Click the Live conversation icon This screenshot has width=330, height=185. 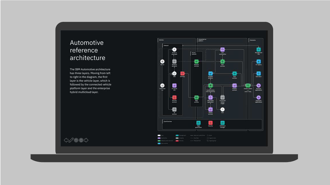[x=222, y=50]
